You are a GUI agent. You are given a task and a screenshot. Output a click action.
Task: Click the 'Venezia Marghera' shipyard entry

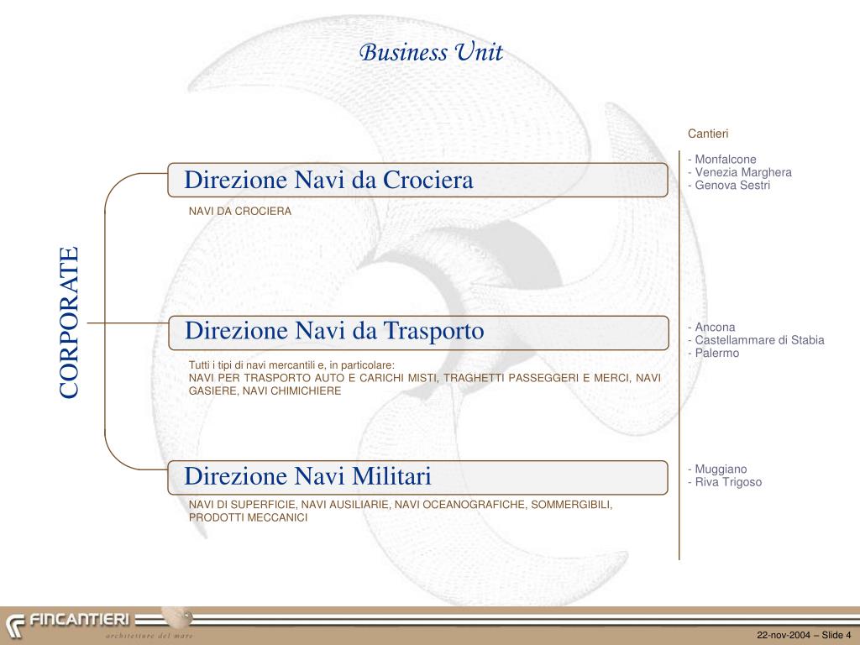coord(740,172)
